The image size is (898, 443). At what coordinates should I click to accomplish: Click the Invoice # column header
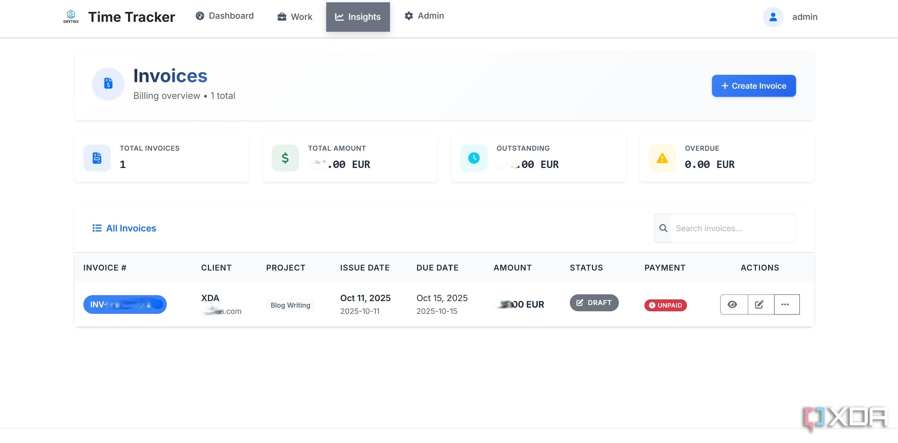pyautogui.click(x=105, y=268)
